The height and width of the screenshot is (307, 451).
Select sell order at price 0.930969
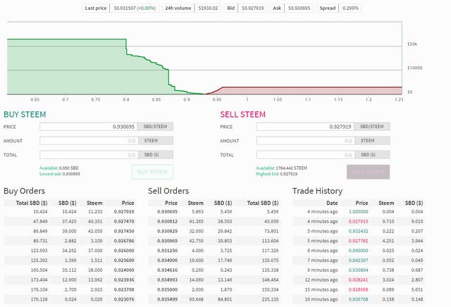[x=214, y=241]
